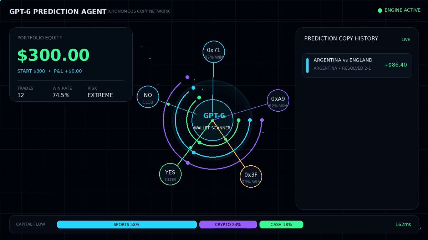Click the GPT-6 PREDICTION AGENT title

(x=58, y=11)
